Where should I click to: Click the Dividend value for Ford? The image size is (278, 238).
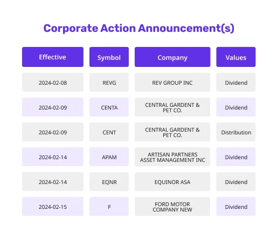coord(236,207)
